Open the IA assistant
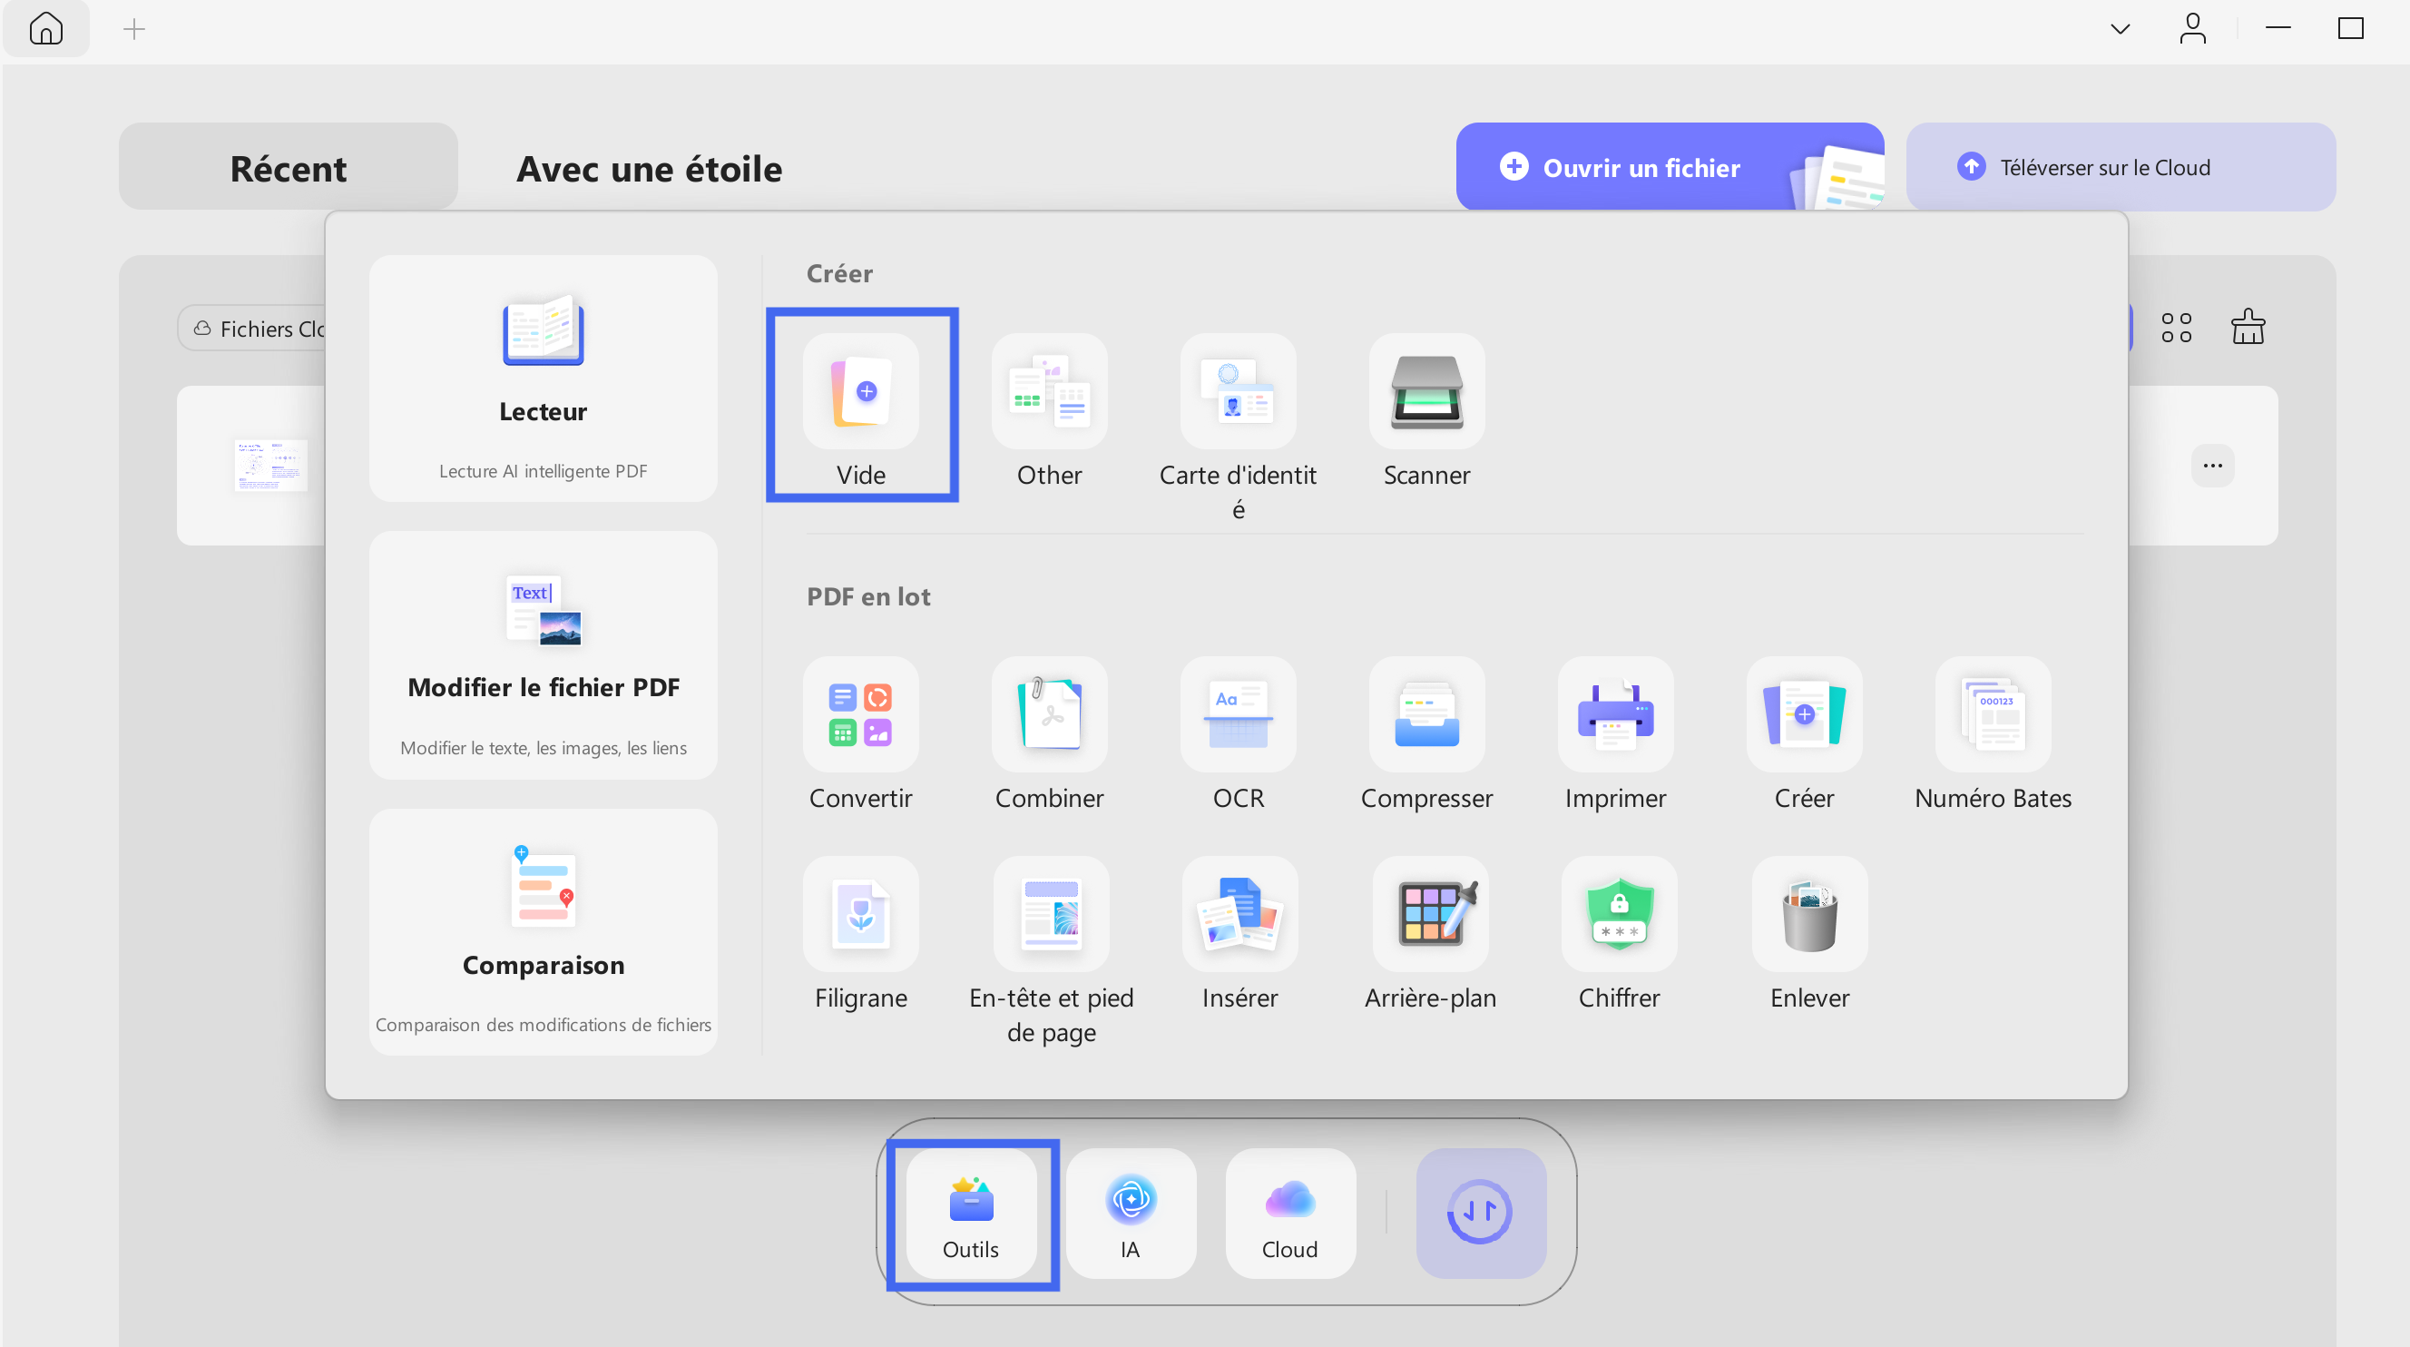The image size is (2410, 1347). click(1131, 1214)
